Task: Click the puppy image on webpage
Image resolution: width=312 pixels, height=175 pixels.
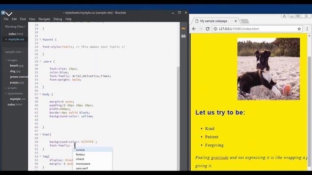Action: coord(269,69)
